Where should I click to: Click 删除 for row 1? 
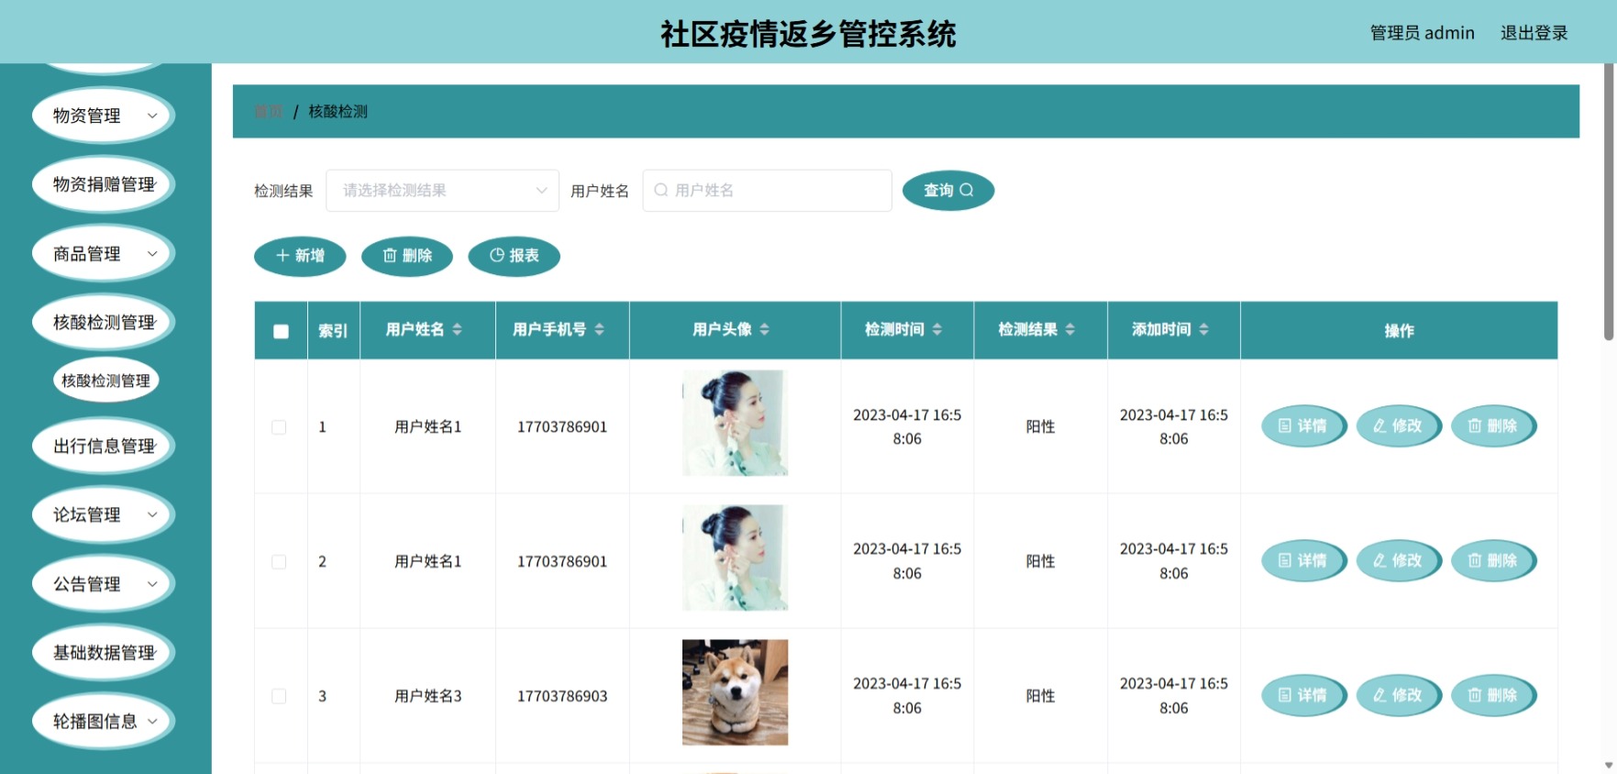click(1493, 426)
